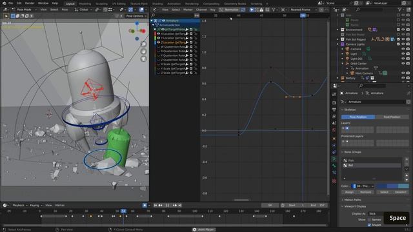Jump to start of animation

[156, 205]
